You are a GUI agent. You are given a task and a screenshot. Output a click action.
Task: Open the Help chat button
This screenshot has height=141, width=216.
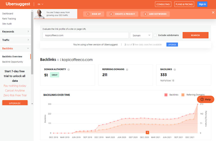(x=206, y=99)
